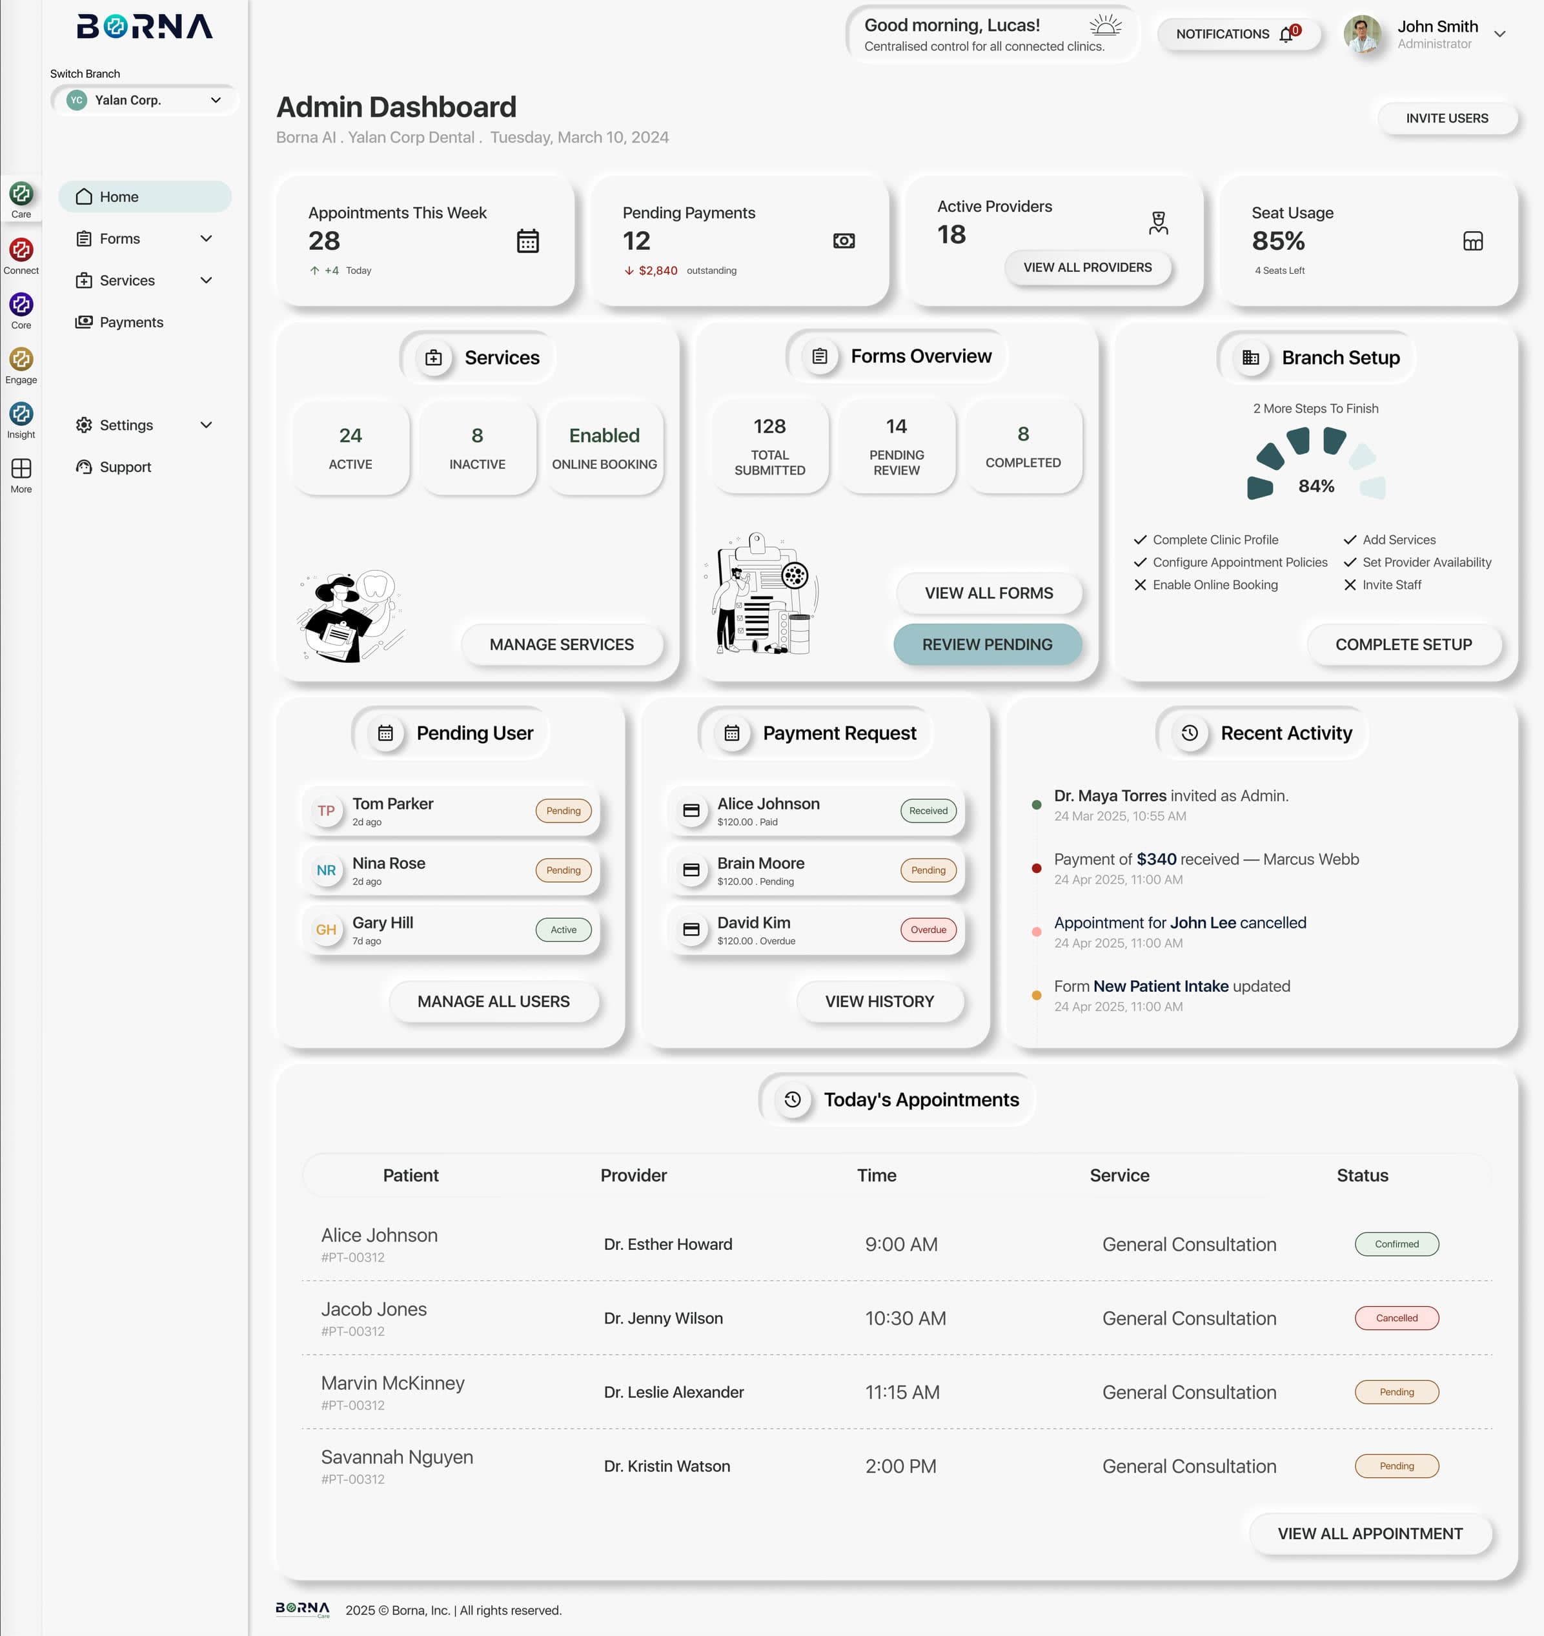Click the Borna logo in the sidebar

(x=145, y=27)
